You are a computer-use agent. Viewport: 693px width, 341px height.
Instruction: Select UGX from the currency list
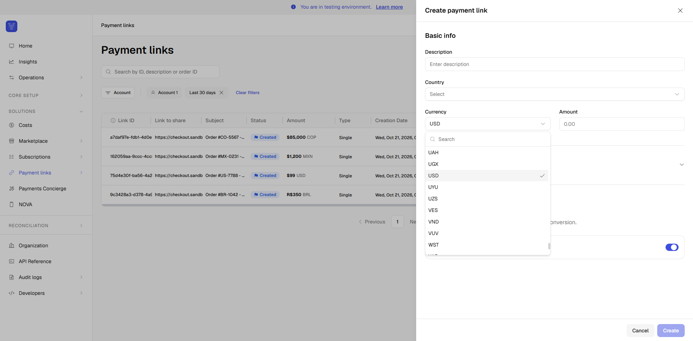click(488, 164)
